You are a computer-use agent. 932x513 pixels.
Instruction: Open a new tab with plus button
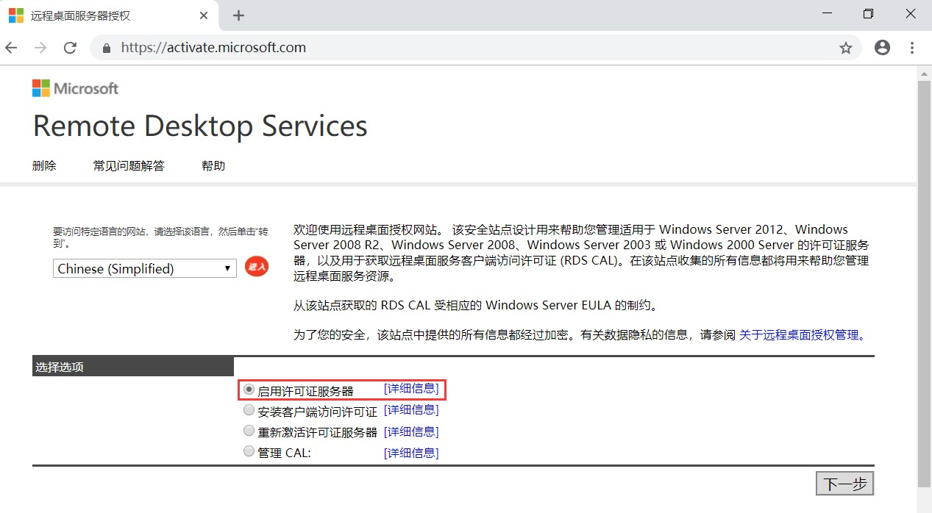point(238,15)
